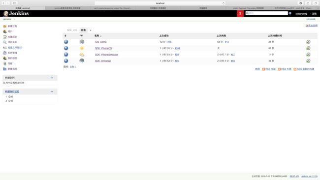Click the rainy weather icon for iOS_Demo

point(82,42)
